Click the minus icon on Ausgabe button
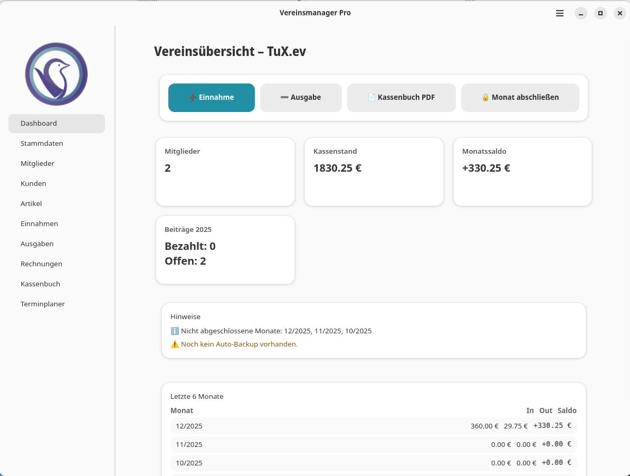The image size is (630, 476). 284,98
